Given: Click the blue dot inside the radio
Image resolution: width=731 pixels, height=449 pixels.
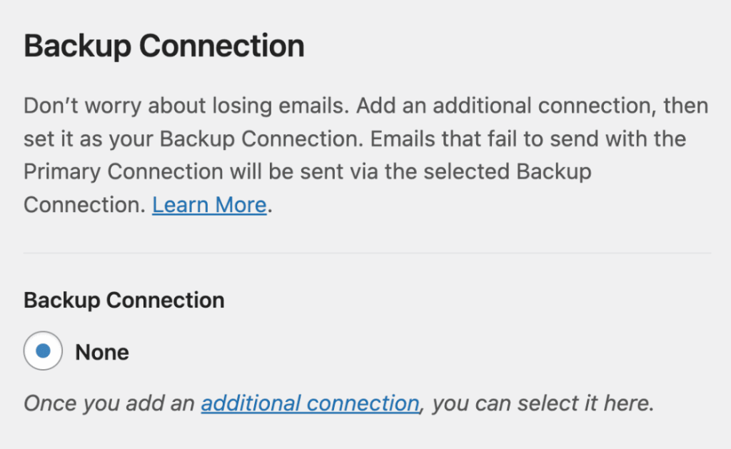Looking at the screenshot, I should pos(43,351).
